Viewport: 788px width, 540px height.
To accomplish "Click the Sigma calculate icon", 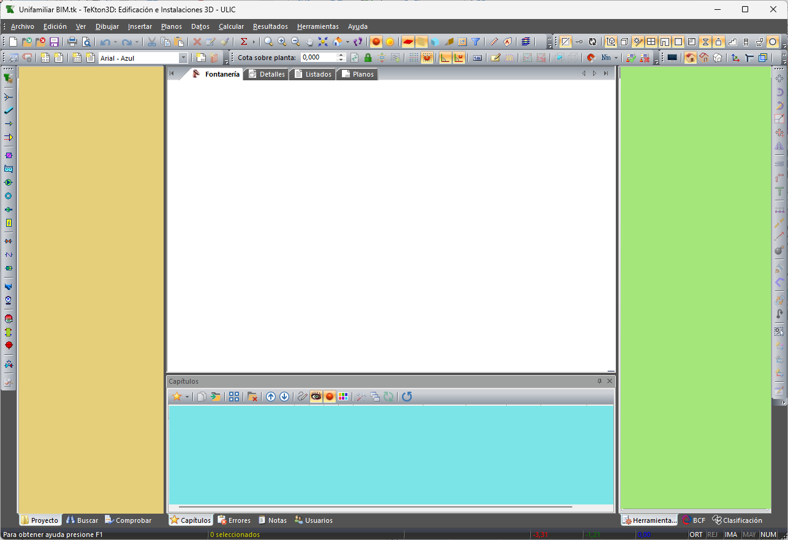I will tap(243, 42).
